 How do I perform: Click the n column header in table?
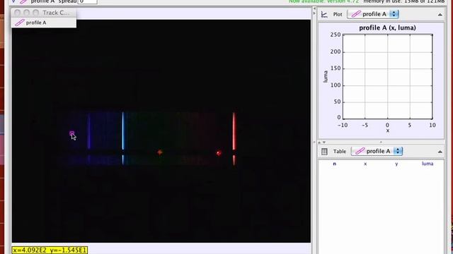pyautogui.click(x=335, y=164)
